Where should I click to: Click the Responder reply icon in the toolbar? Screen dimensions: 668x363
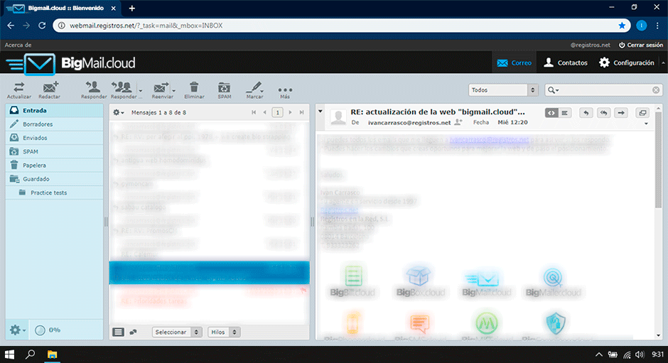click(x=94, y=88)
